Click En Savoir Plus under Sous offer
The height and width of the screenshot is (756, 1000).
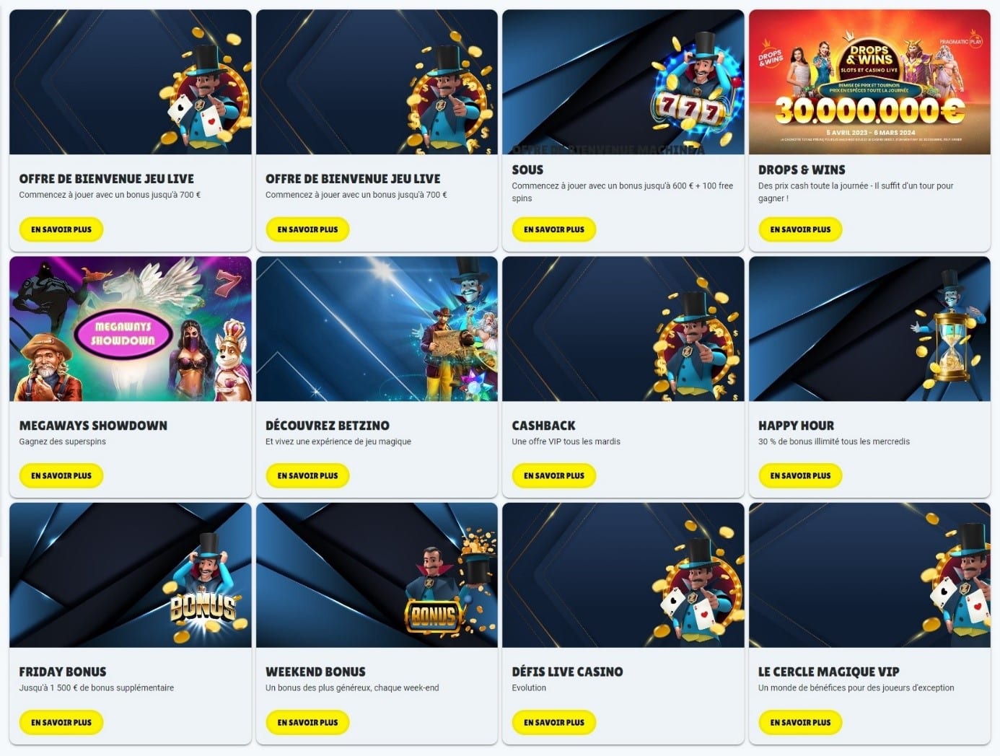(x=554, y=229)
